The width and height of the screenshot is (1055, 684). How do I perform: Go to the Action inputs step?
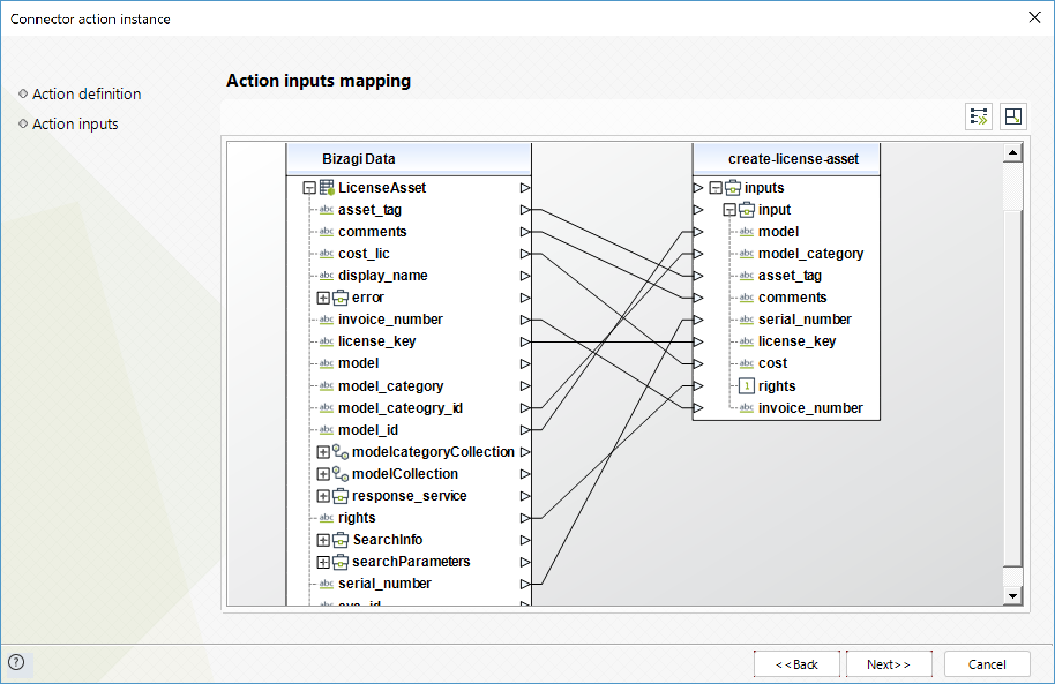coord(75,124)
